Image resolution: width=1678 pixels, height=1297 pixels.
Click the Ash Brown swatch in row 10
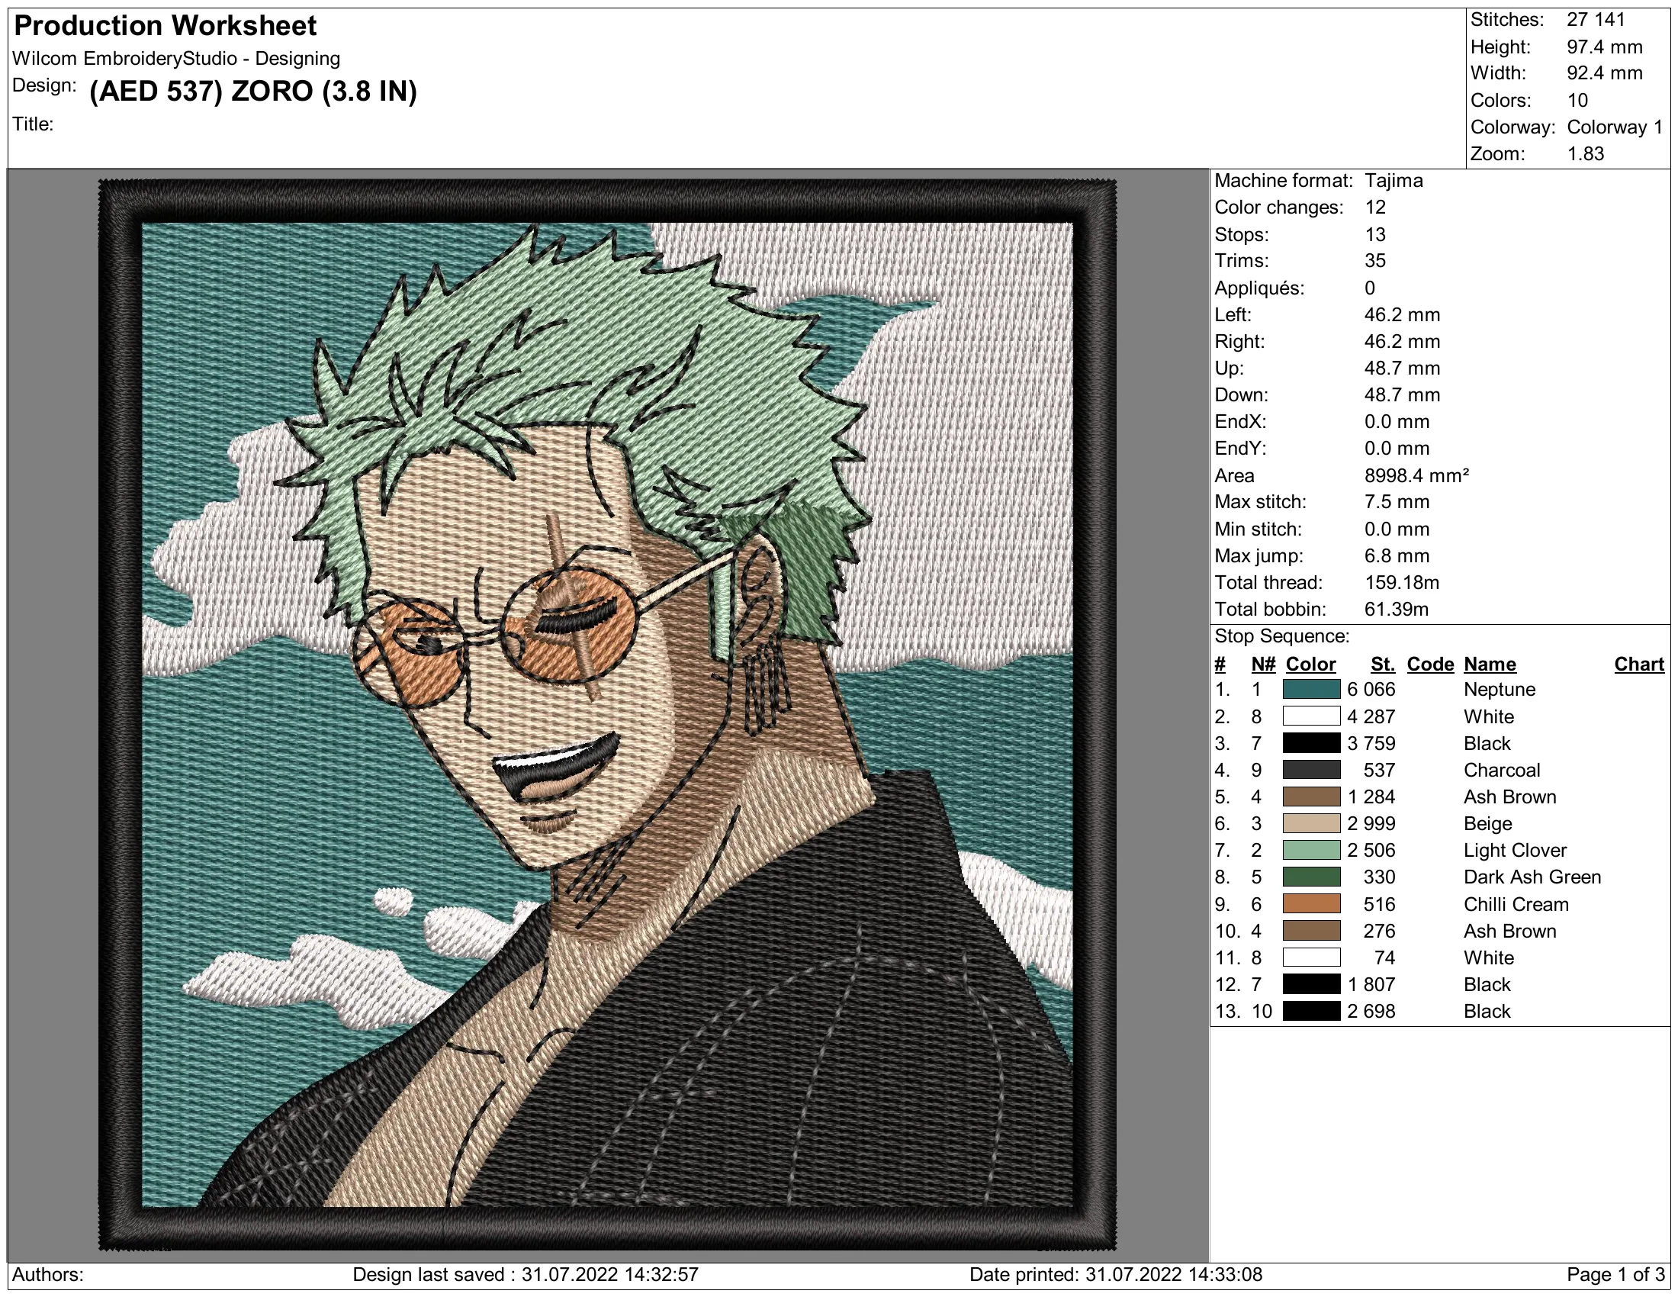[x=1312, y=932]
